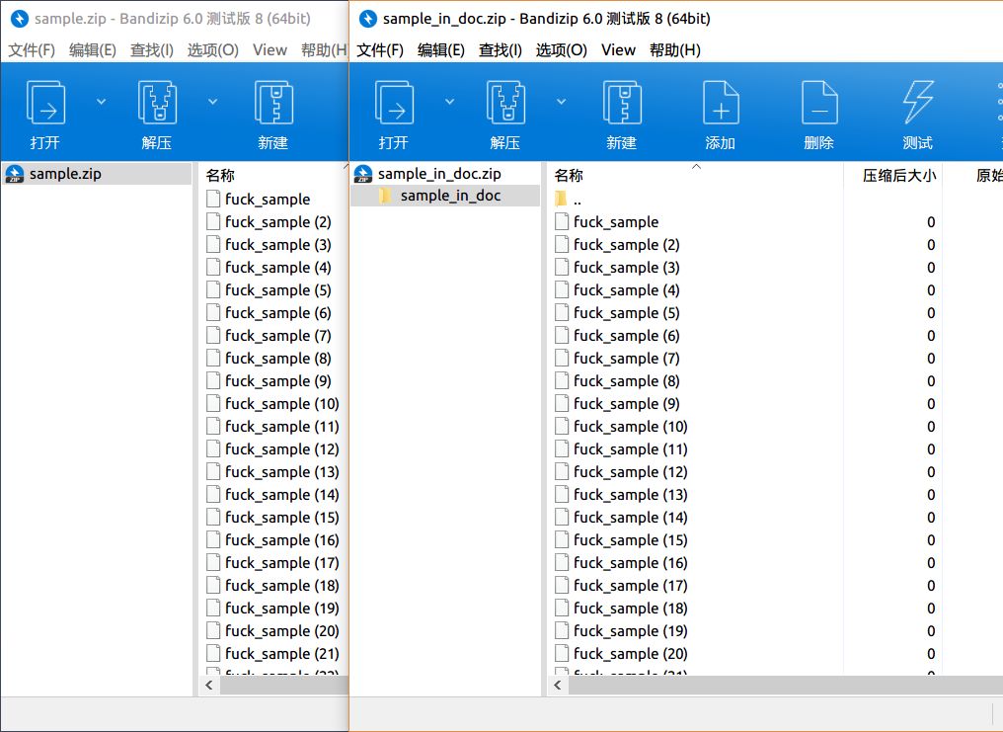Image resolution: width=1003 pixels, height=732 pixels.
Task: Open View menu in sample.zip window
Action: point(270,50)
